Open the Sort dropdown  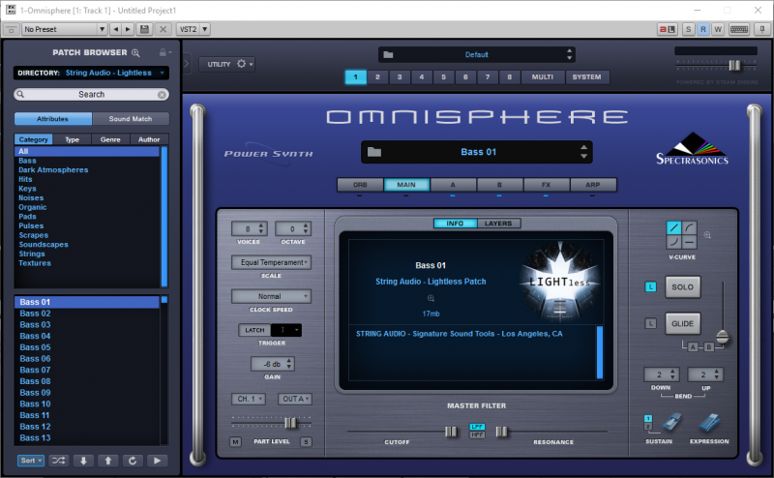point(31,461)
